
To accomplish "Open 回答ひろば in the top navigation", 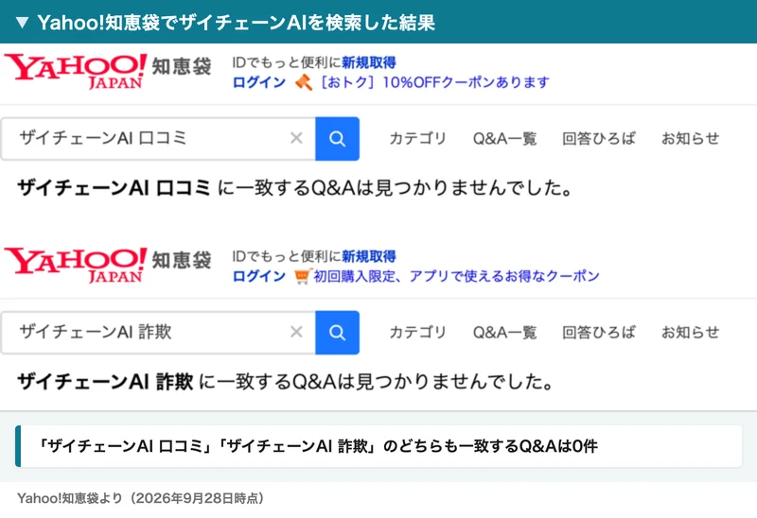I will 599,138.
